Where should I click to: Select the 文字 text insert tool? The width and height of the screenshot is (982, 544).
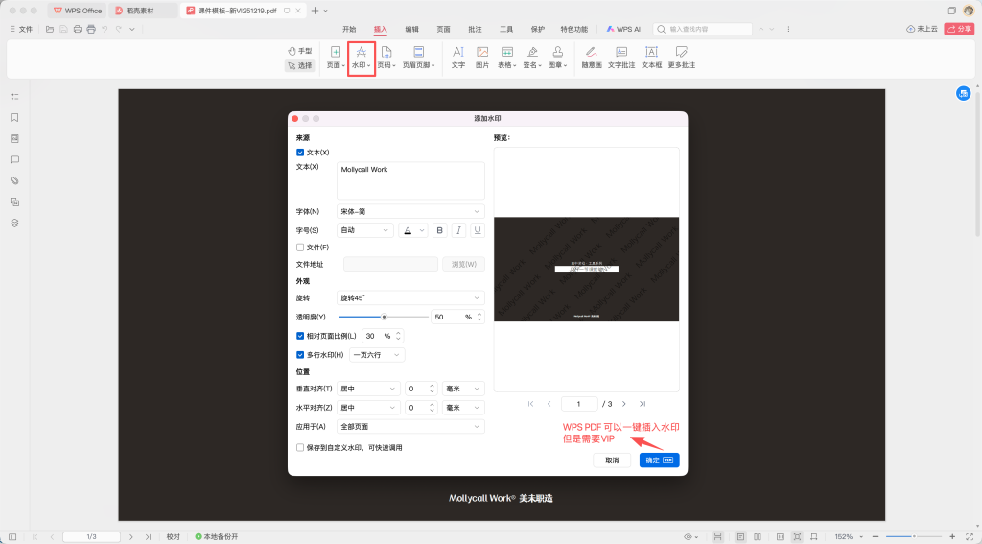[457, 58]
